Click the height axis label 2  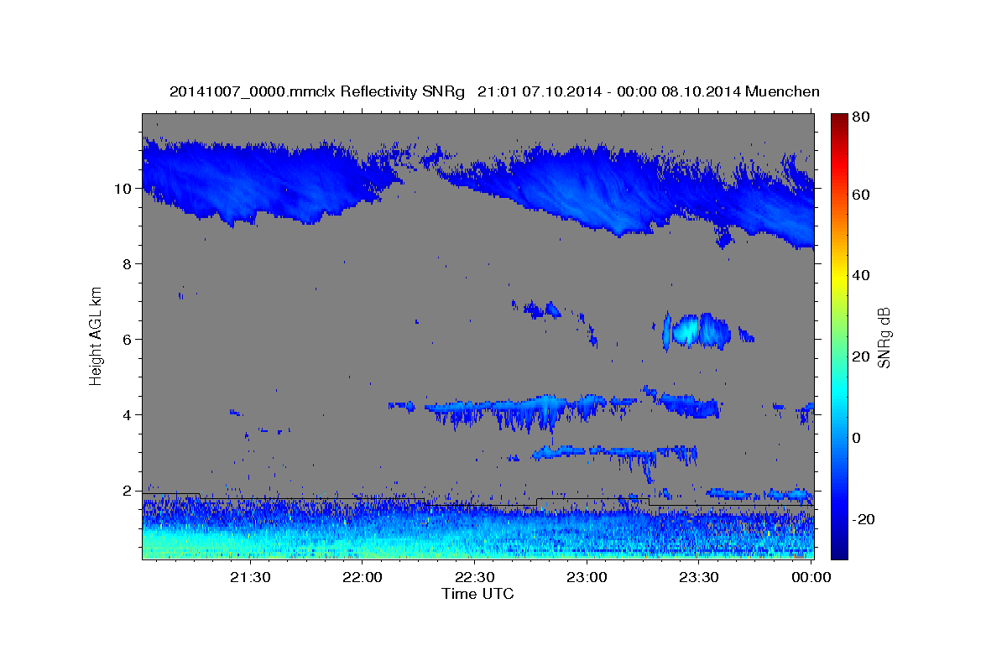[128, 491]
